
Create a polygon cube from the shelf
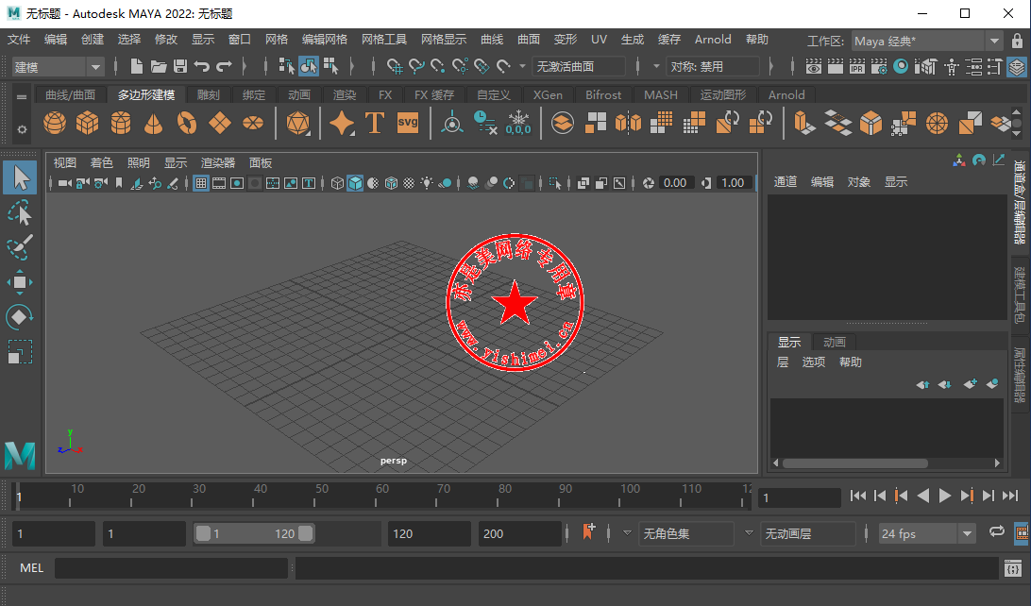click(x=88, y=123)
